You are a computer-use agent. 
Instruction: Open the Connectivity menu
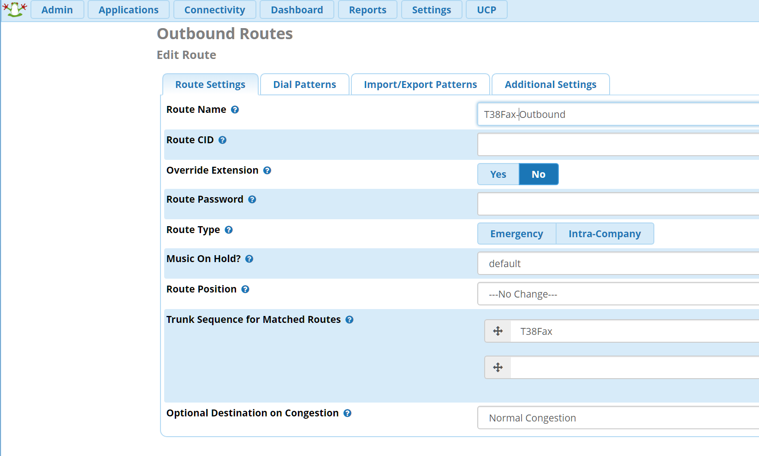pyautogui.click(x=214, y=10)
